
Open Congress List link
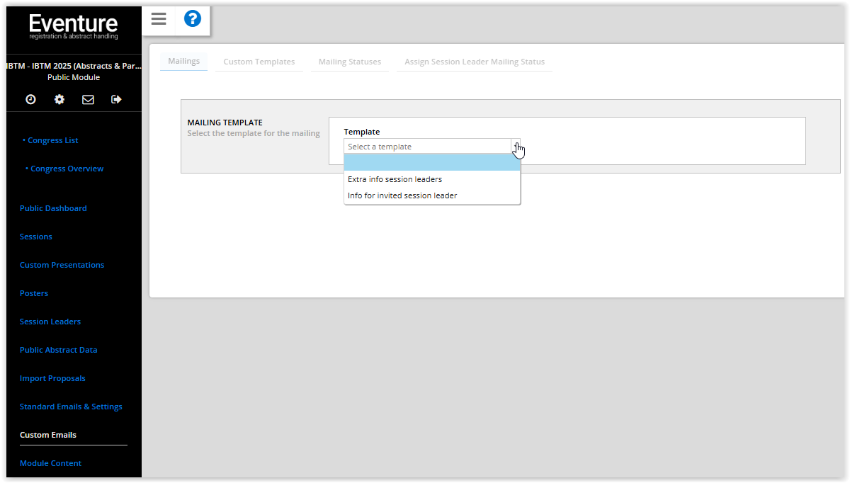pos(52,140)
